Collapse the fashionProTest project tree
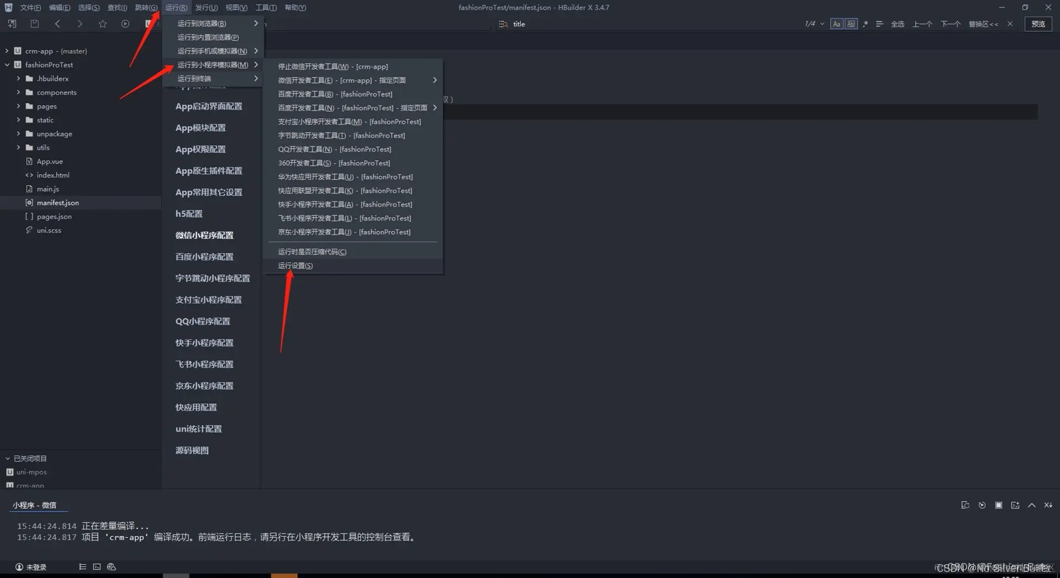Screen dimensions: 1060x578 point(7,65)
